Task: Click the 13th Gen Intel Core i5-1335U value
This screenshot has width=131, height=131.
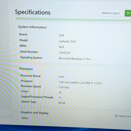Action: 80,83
